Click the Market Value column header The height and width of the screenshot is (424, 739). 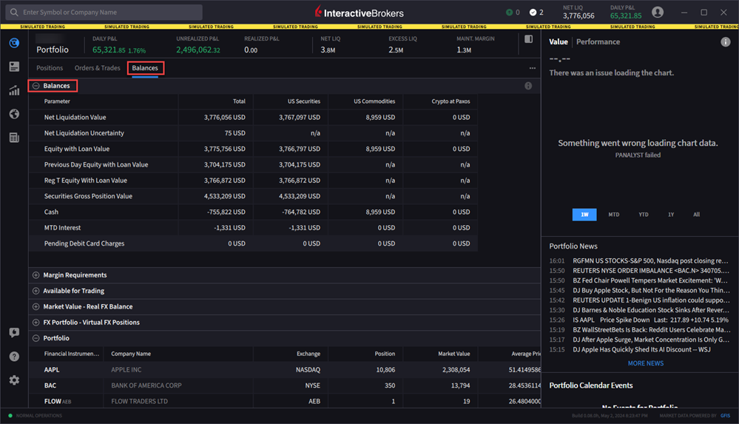coord(453,354)
